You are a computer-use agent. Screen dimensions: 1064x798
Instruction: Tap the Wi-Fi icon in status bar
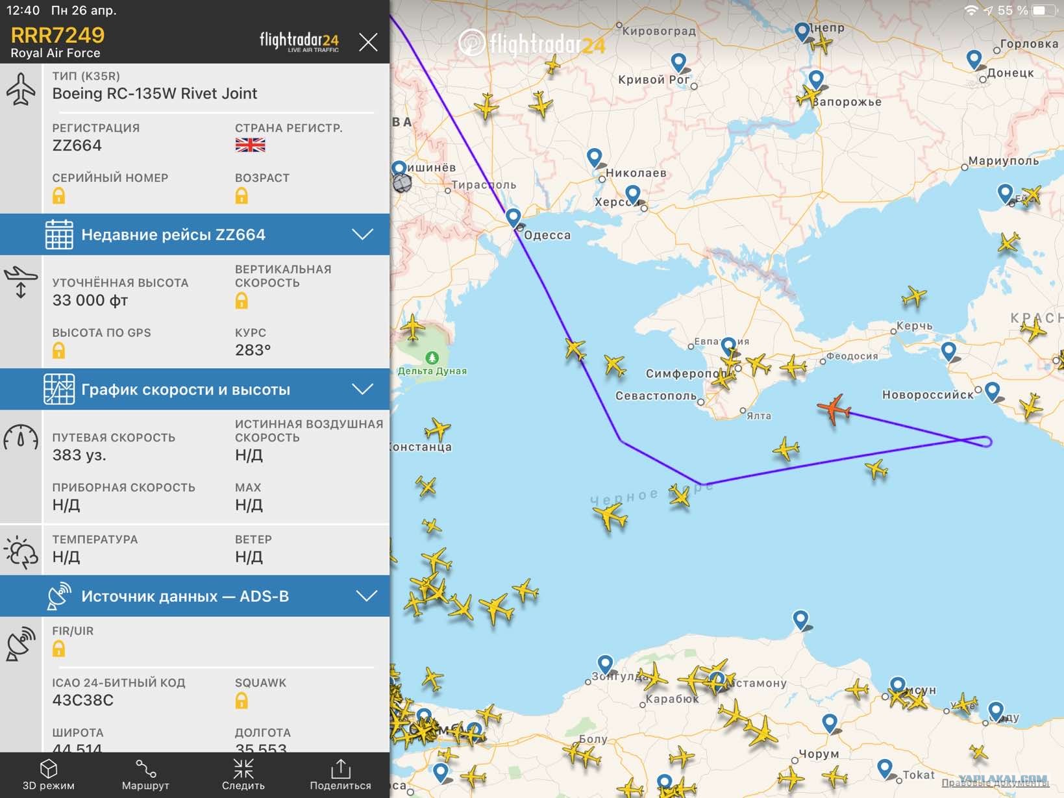tap(971, 10)
